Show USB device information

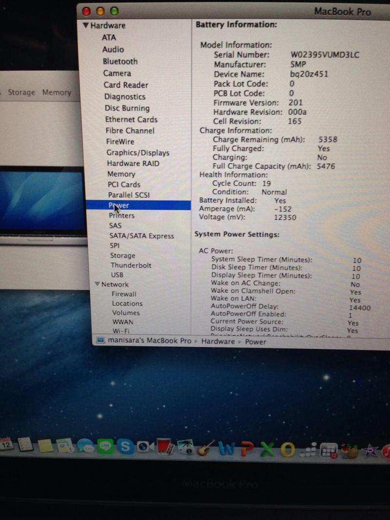coord(117,275)
